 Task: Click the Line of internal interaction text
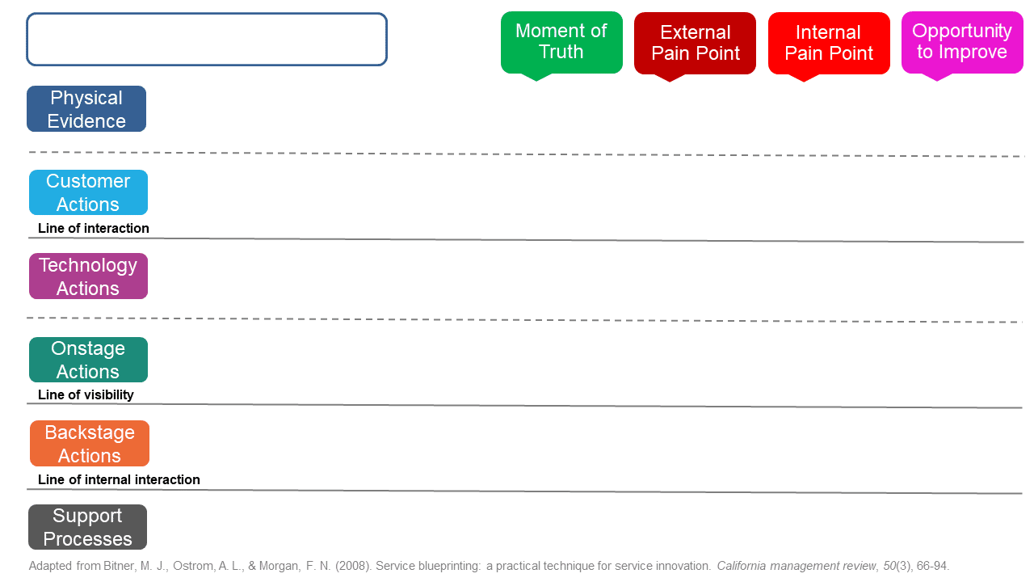tap(119, 480)
